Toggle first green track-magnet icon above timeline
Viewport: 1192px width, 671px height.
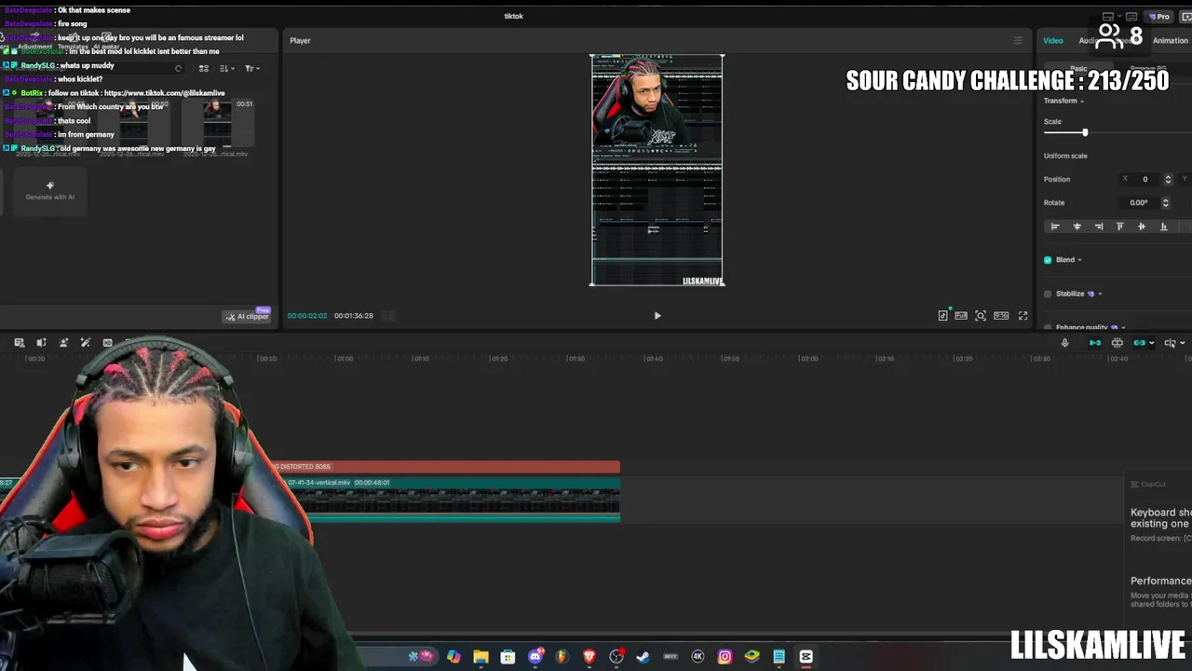[x=1095, y=343]
